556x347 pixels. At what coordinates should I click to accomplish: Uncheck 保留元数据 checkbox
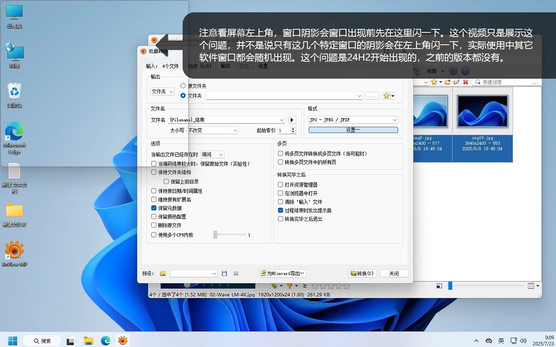coord(154,208)
